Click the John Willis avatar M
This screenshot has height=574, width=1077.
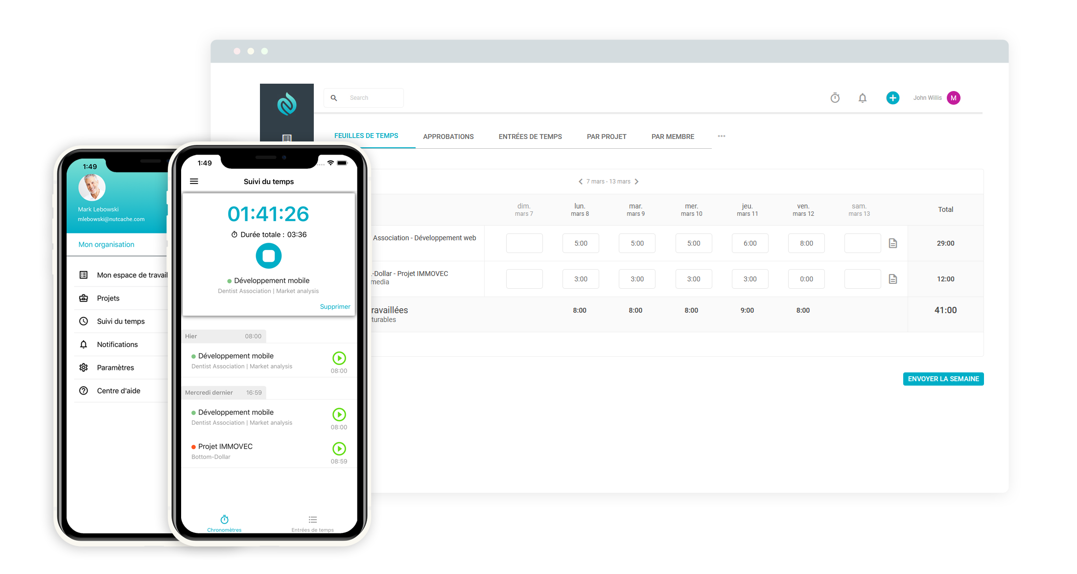click(x=953, y=98)
